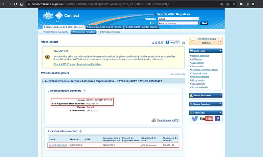Click Hide all details link
Screen dimensions: 263x157
point(177,74)
